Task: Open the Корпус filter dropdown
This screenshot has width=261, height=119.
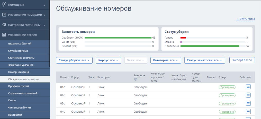Action: click(x=108, y=60)
